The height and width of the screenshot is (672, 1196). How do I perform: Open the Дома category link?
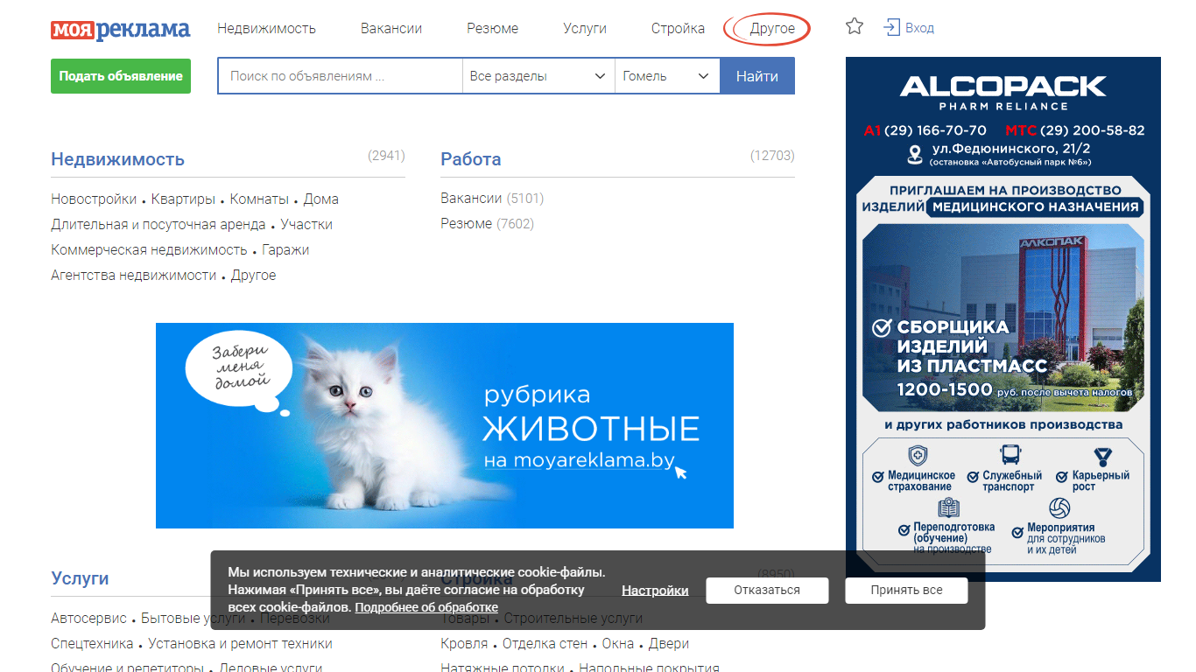point(320,199)
